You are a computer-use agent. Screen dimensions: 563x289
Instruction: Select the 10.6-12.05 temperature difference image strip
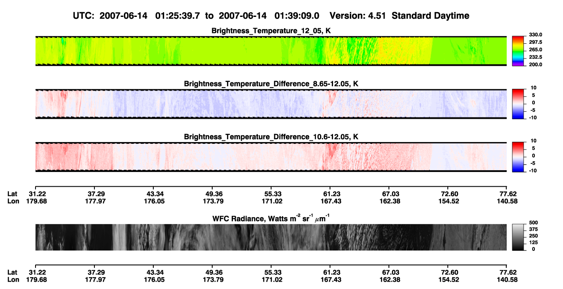[x=271, y=157]
